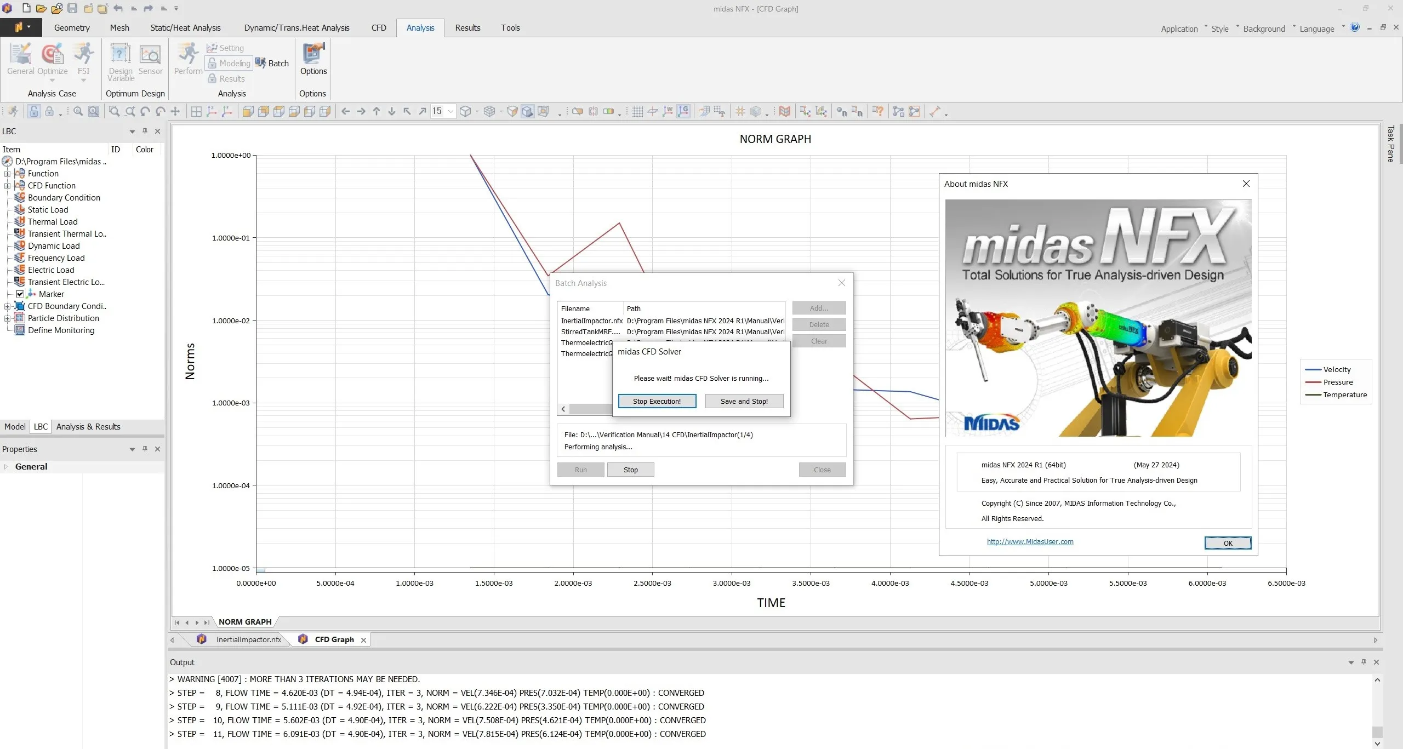Click the Perform analysis icon
Image resolution: width=1403 pixels, height=749 pixels.
point(188,59)
